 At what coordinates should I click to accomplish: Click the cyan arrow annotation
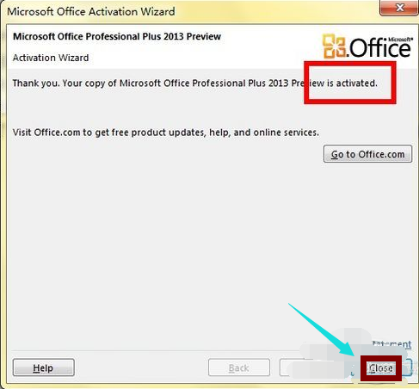[323, 330]
